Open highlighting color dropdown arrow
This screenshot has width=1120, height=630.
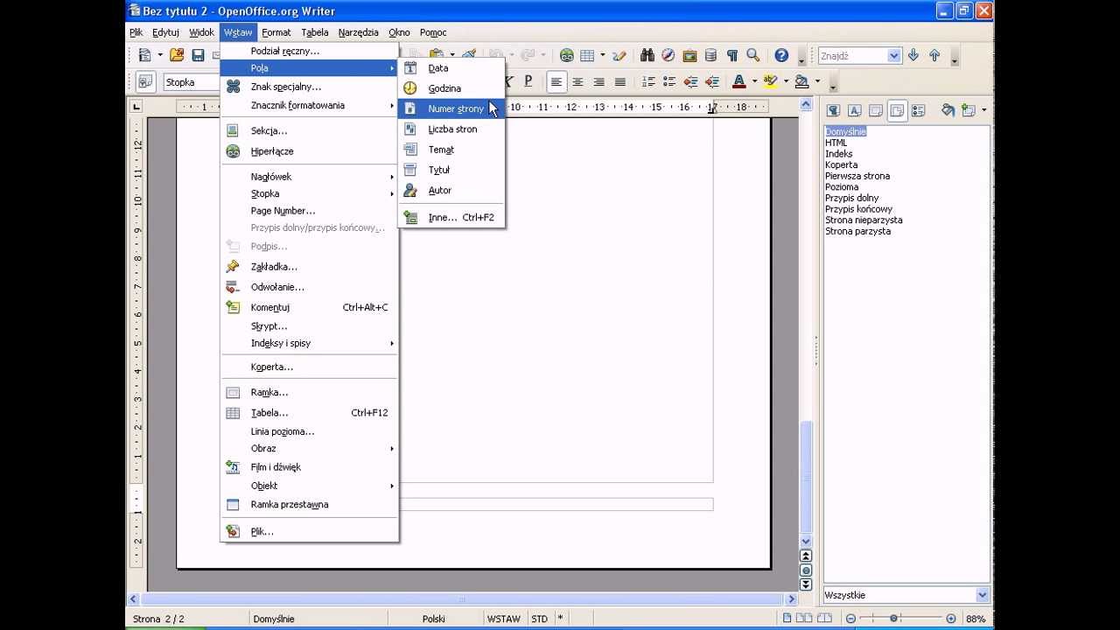coord(786,81)
